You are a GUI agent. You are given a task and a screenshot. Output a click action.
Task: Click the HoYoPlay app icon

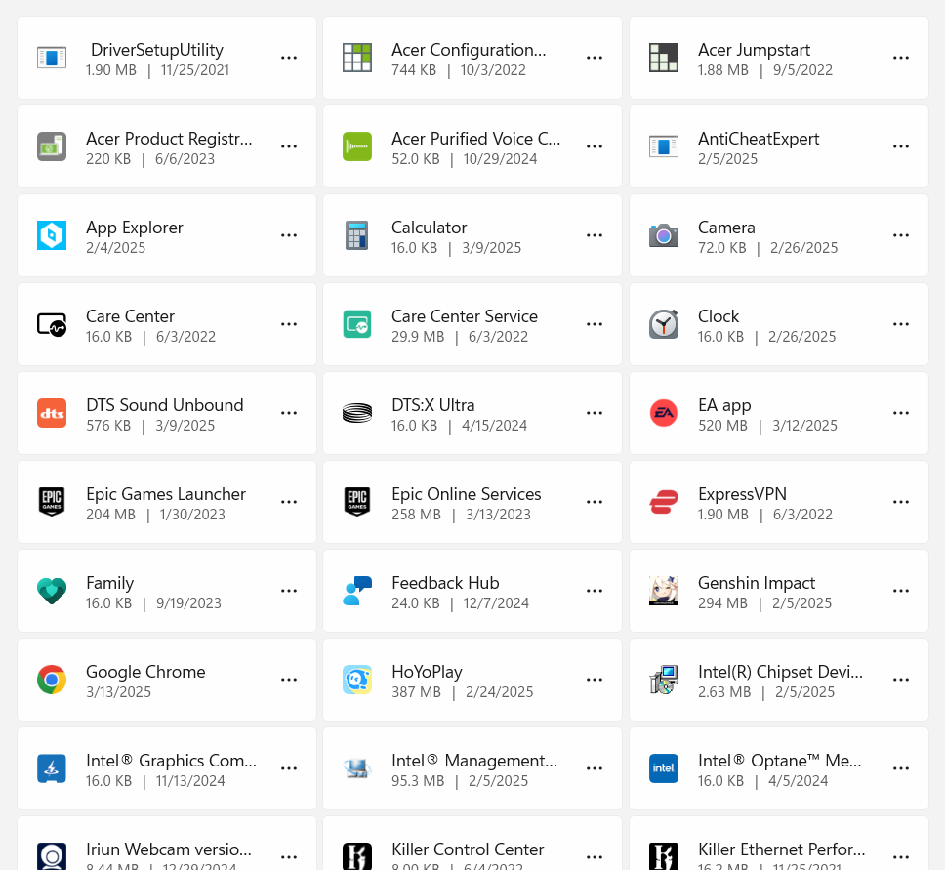(357, 680)
